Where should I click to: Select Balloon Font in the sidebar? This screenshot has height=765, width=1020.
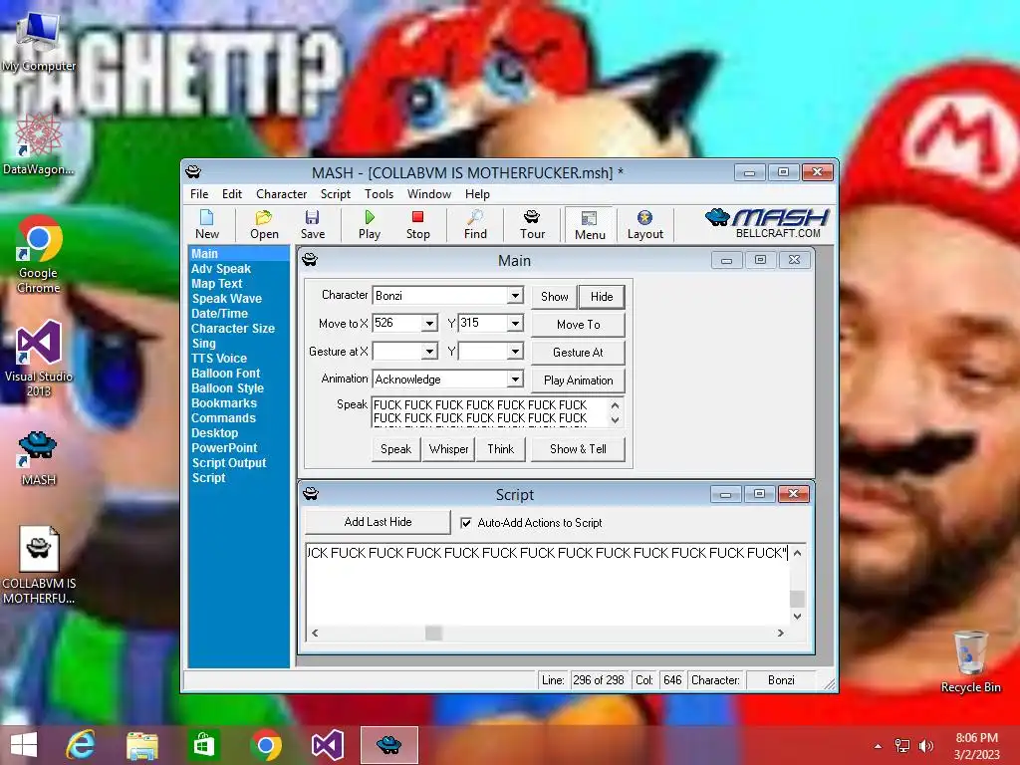[225, 374]
